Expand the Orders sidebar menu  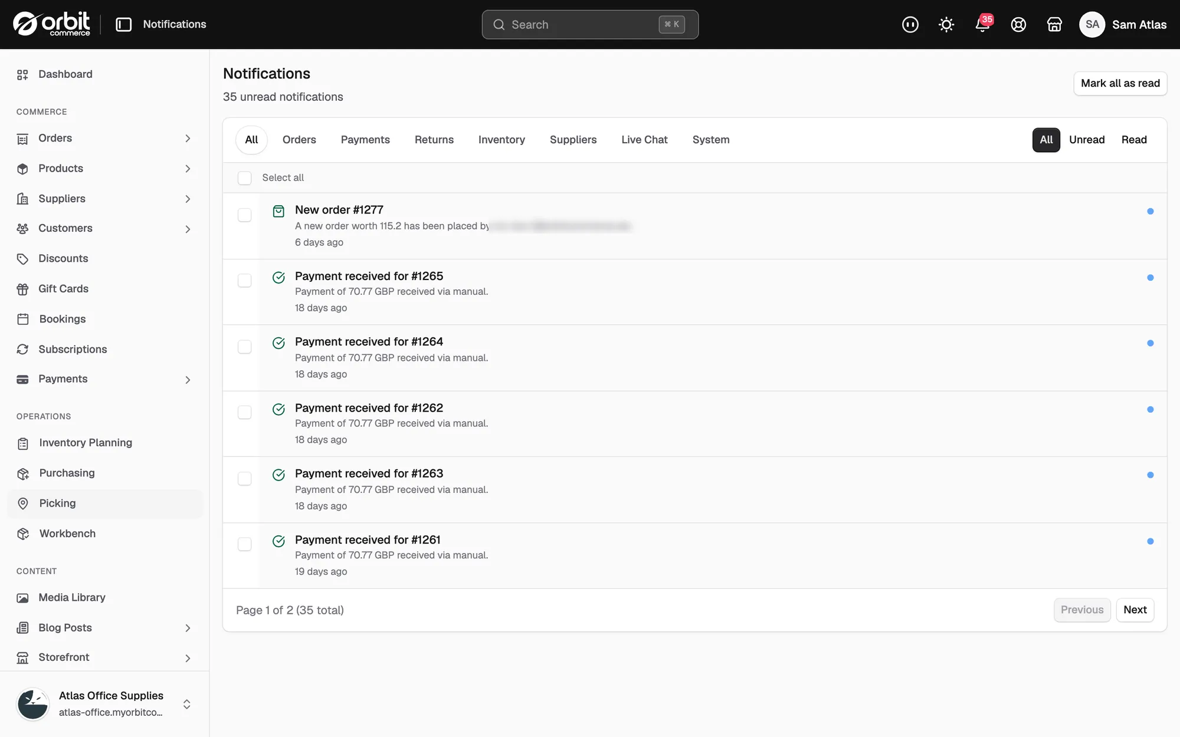[x=188, y=139]
